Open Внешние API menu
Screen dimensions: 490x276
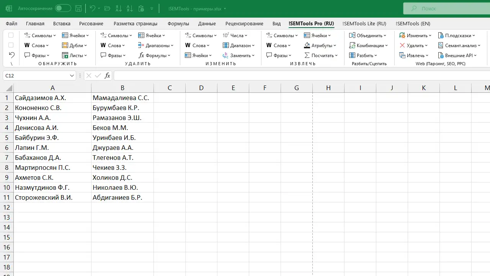click(457, 55)
